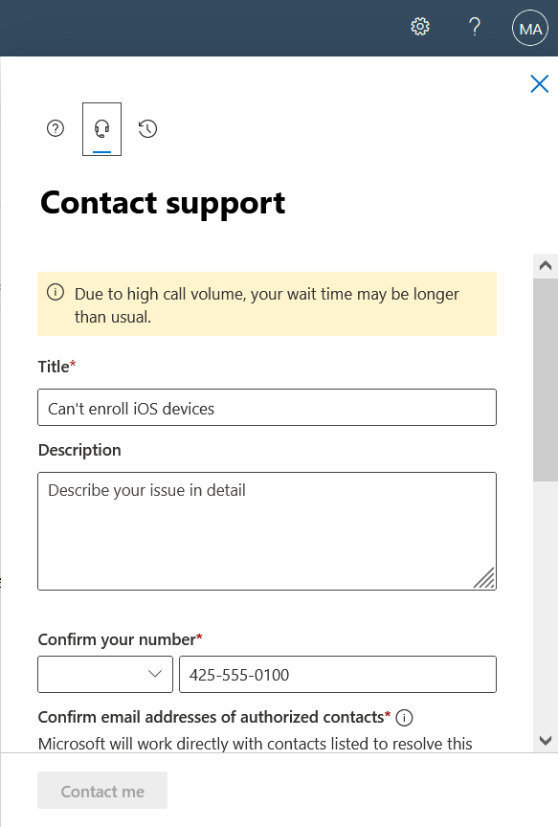Click the Contact me button
Screen dimensions: 558x827
coord(102,790)
